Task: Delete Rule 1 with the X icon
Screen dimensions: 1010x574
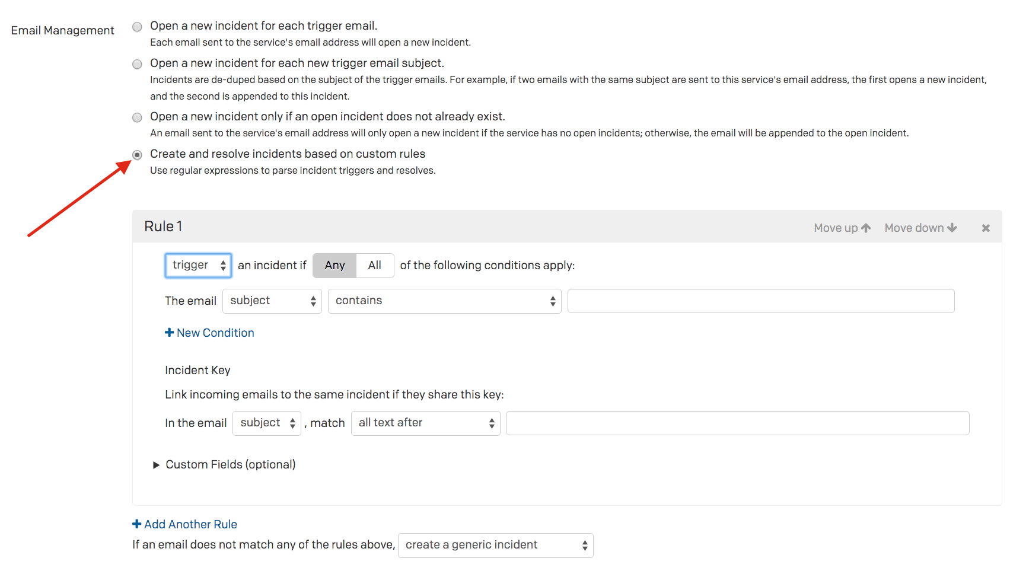Action: click(x=985, y=227)
